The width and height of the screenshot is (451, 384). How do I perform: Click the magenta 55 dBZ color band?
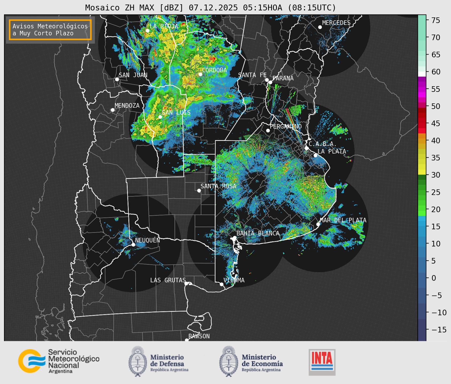pos(422,89)
